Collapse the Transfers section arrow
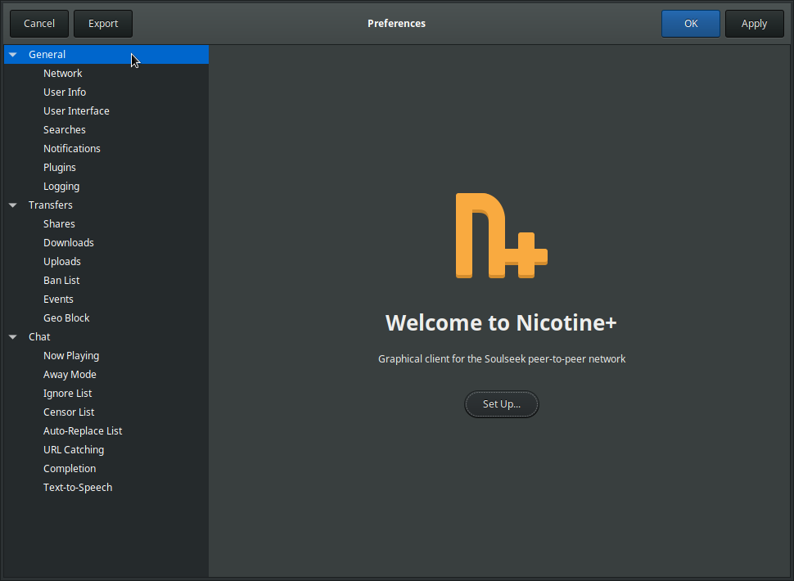794x581 pixels. tap(13, 205)
